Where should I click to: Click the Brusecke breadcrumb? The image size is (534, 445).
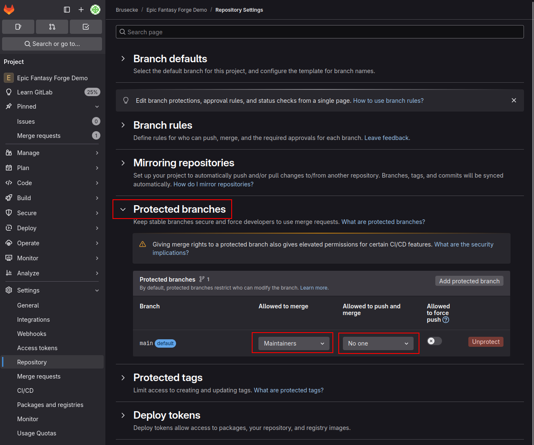coord(127,10)
